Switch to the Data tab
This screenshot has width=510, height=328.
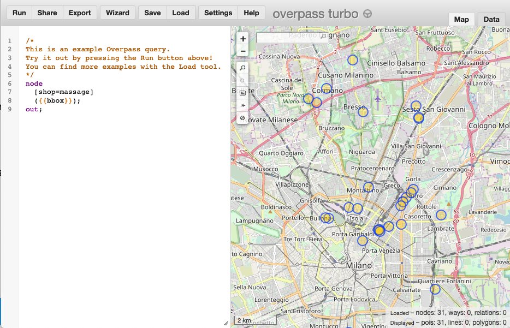[x=491, y=20]
